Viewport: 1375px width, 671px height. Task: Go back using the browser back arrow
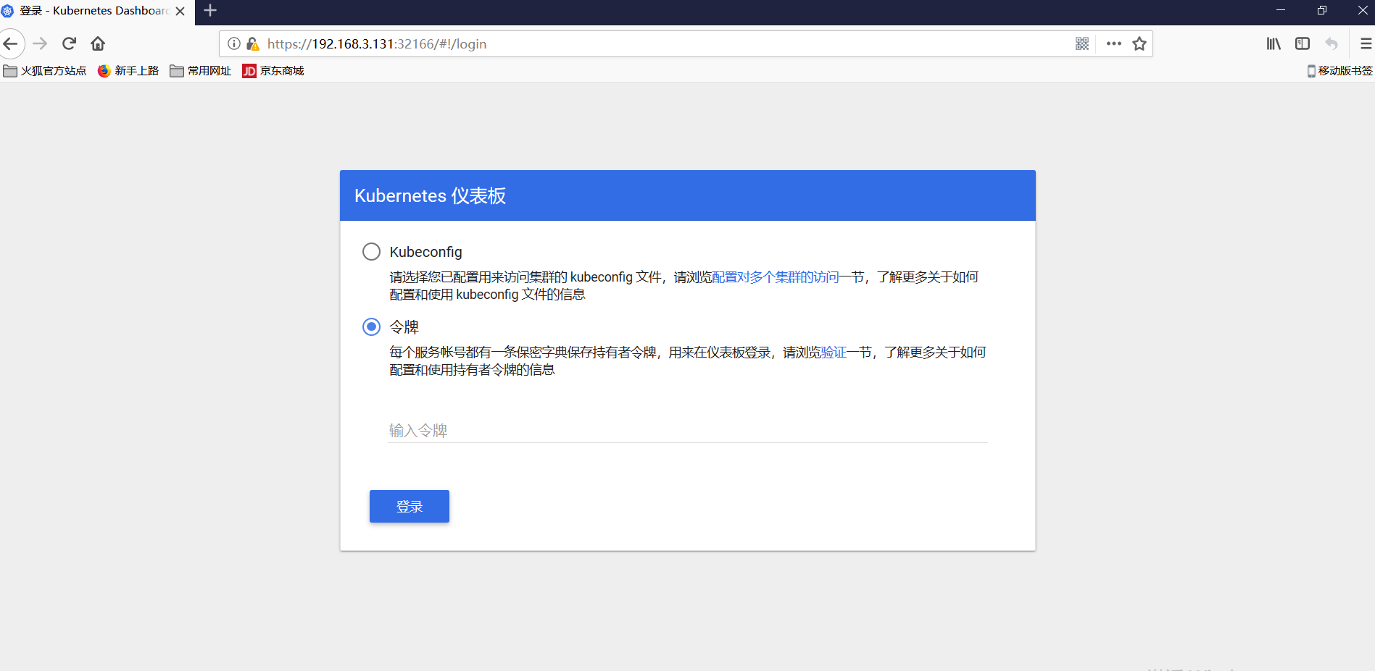10,44
